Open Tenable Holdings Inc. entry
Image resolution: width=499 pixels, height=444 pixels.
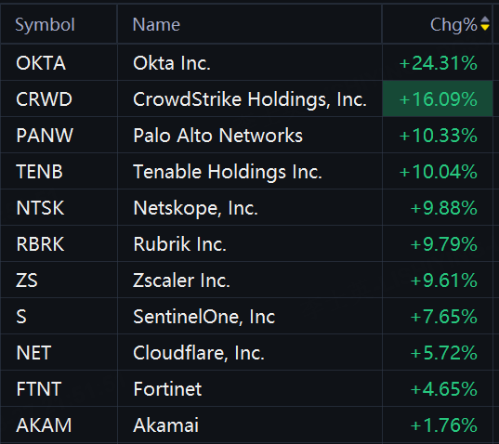point(228,172)
